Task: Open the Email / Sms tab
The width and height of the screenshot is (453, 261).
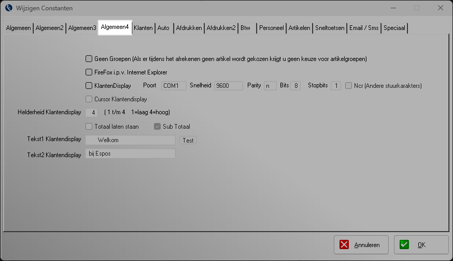Action: tap(364, 28)
